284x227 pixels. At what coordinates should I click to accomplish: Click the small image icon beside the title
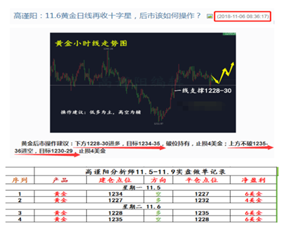[x=210, y=16]
